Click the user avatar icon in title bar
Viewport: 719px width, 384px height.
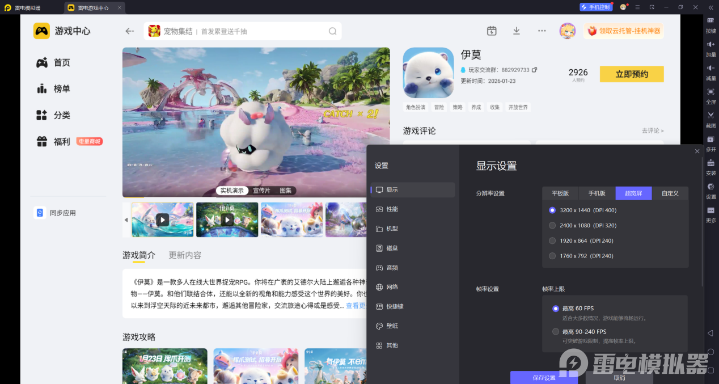pyautogui.click(x=623, y=7)
